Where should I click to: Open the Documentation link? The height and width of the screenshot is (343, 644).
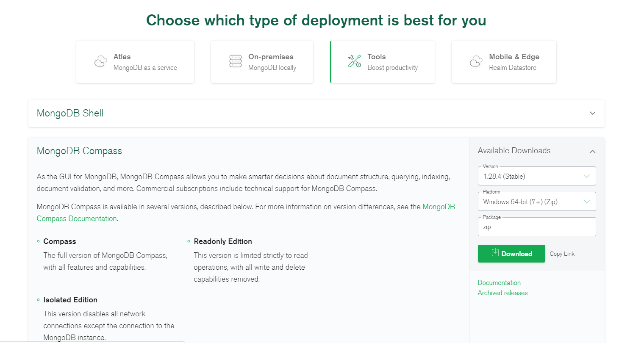[x=499, y=282]
